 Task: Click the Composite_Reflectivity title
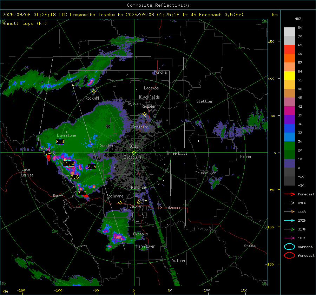[x=158, y=5]
